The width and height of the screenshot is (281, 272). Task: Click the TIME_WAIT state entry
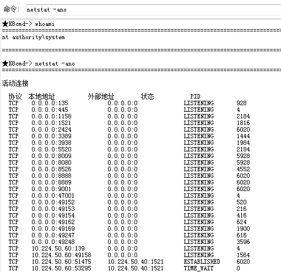(x=198, y=268)
